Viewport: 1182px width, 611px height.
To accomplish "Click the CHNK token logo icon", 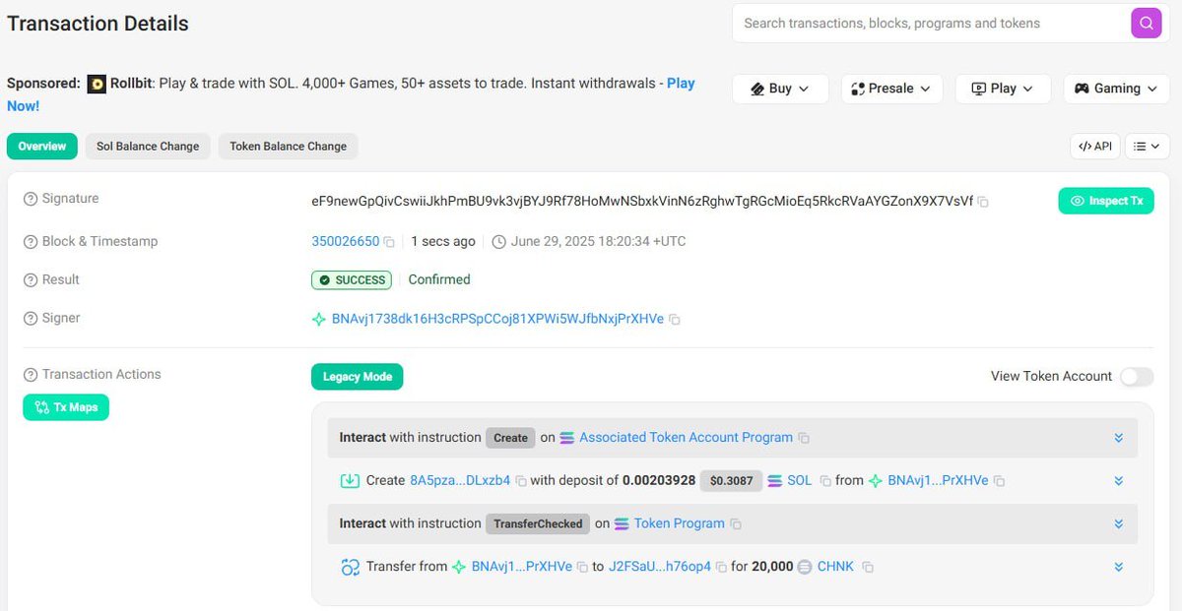I will [x=805, y=568].
